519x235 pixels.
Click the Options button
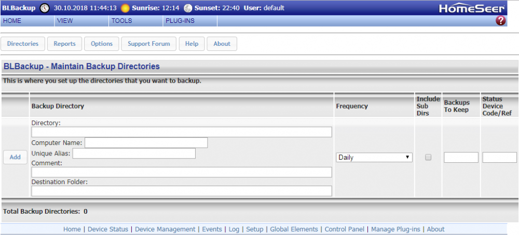click(x=102, y=44)
